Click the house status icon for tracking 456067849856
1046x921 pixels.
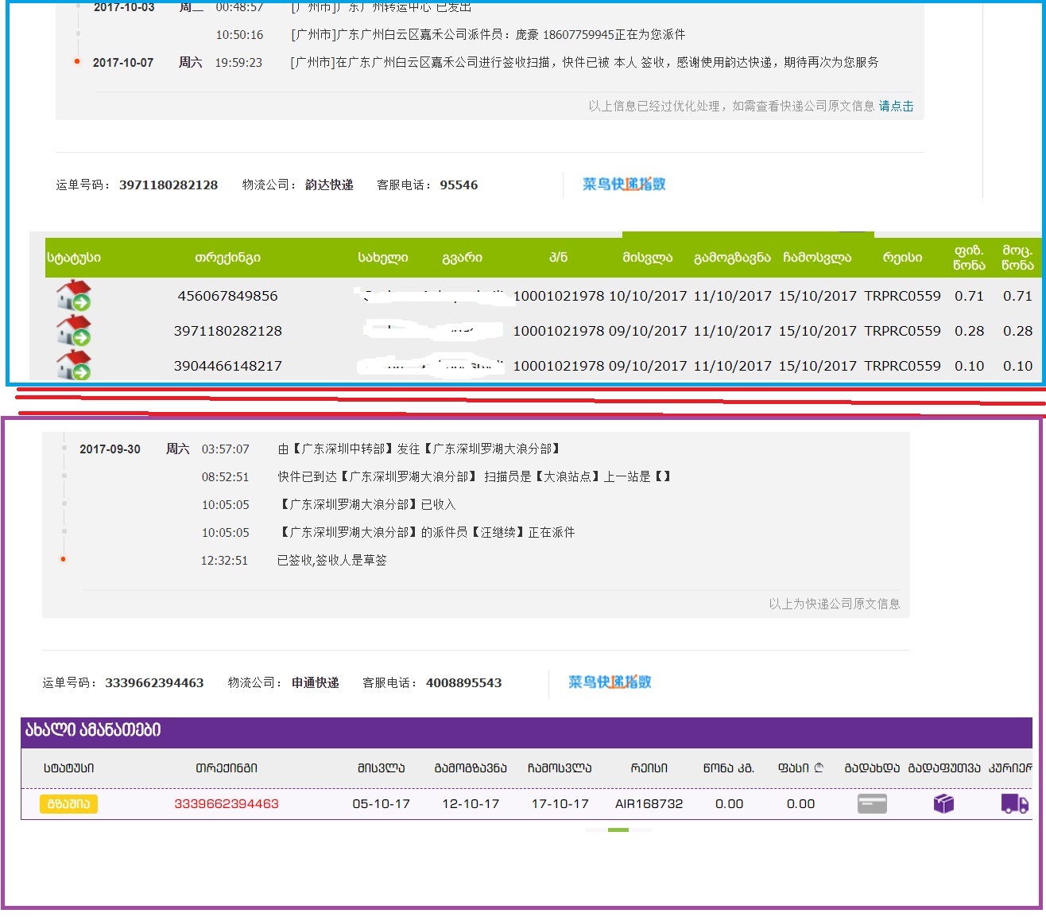74,296
